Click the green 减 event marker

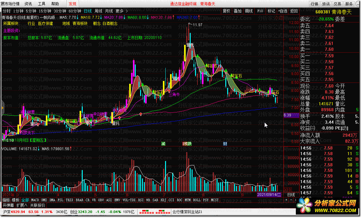(x=163, y=144)
